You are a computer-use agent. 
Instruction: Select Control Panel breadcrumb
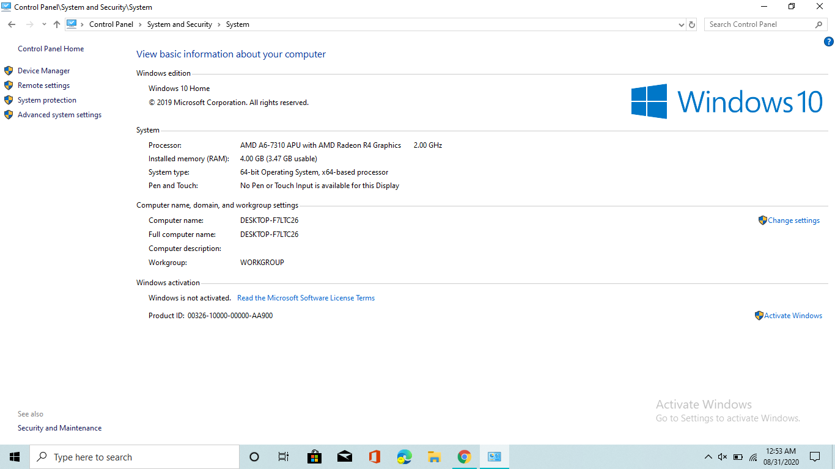[x=111, y=24]
